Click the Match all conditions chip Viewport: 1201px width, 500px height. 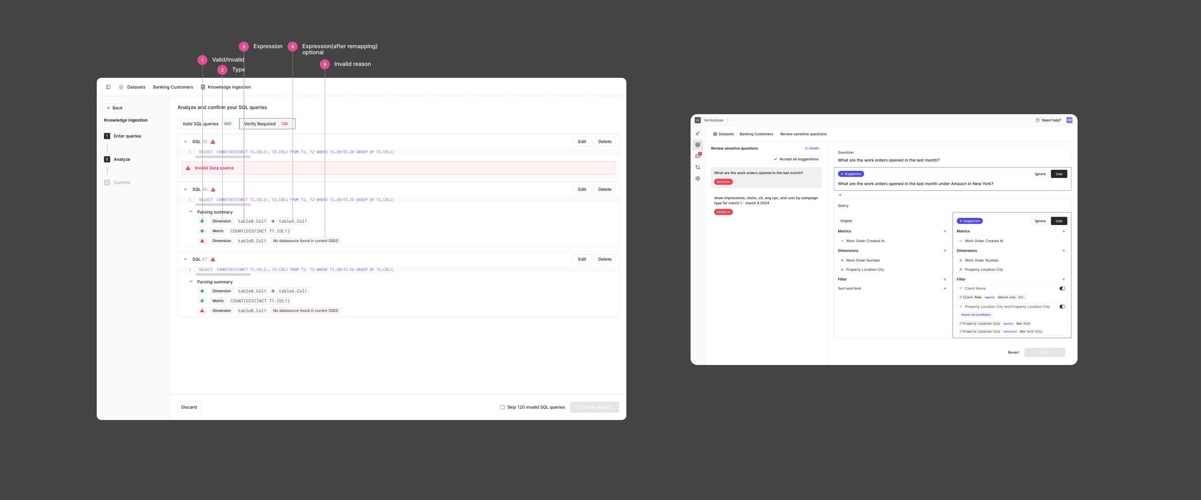point(976,315)
